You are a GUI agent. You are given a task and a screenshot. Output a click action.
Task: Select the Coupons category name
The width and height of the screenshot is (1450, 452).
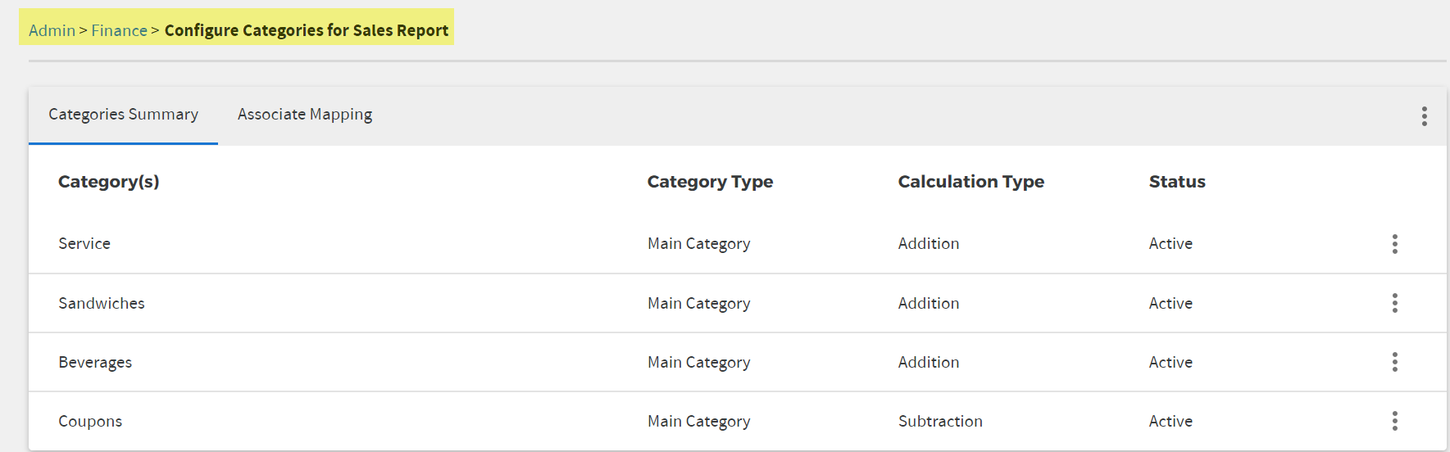[90, 421]
